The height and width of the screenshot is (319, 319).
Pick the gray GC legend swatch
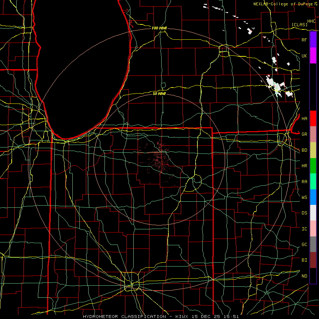(x=313, y=244)
